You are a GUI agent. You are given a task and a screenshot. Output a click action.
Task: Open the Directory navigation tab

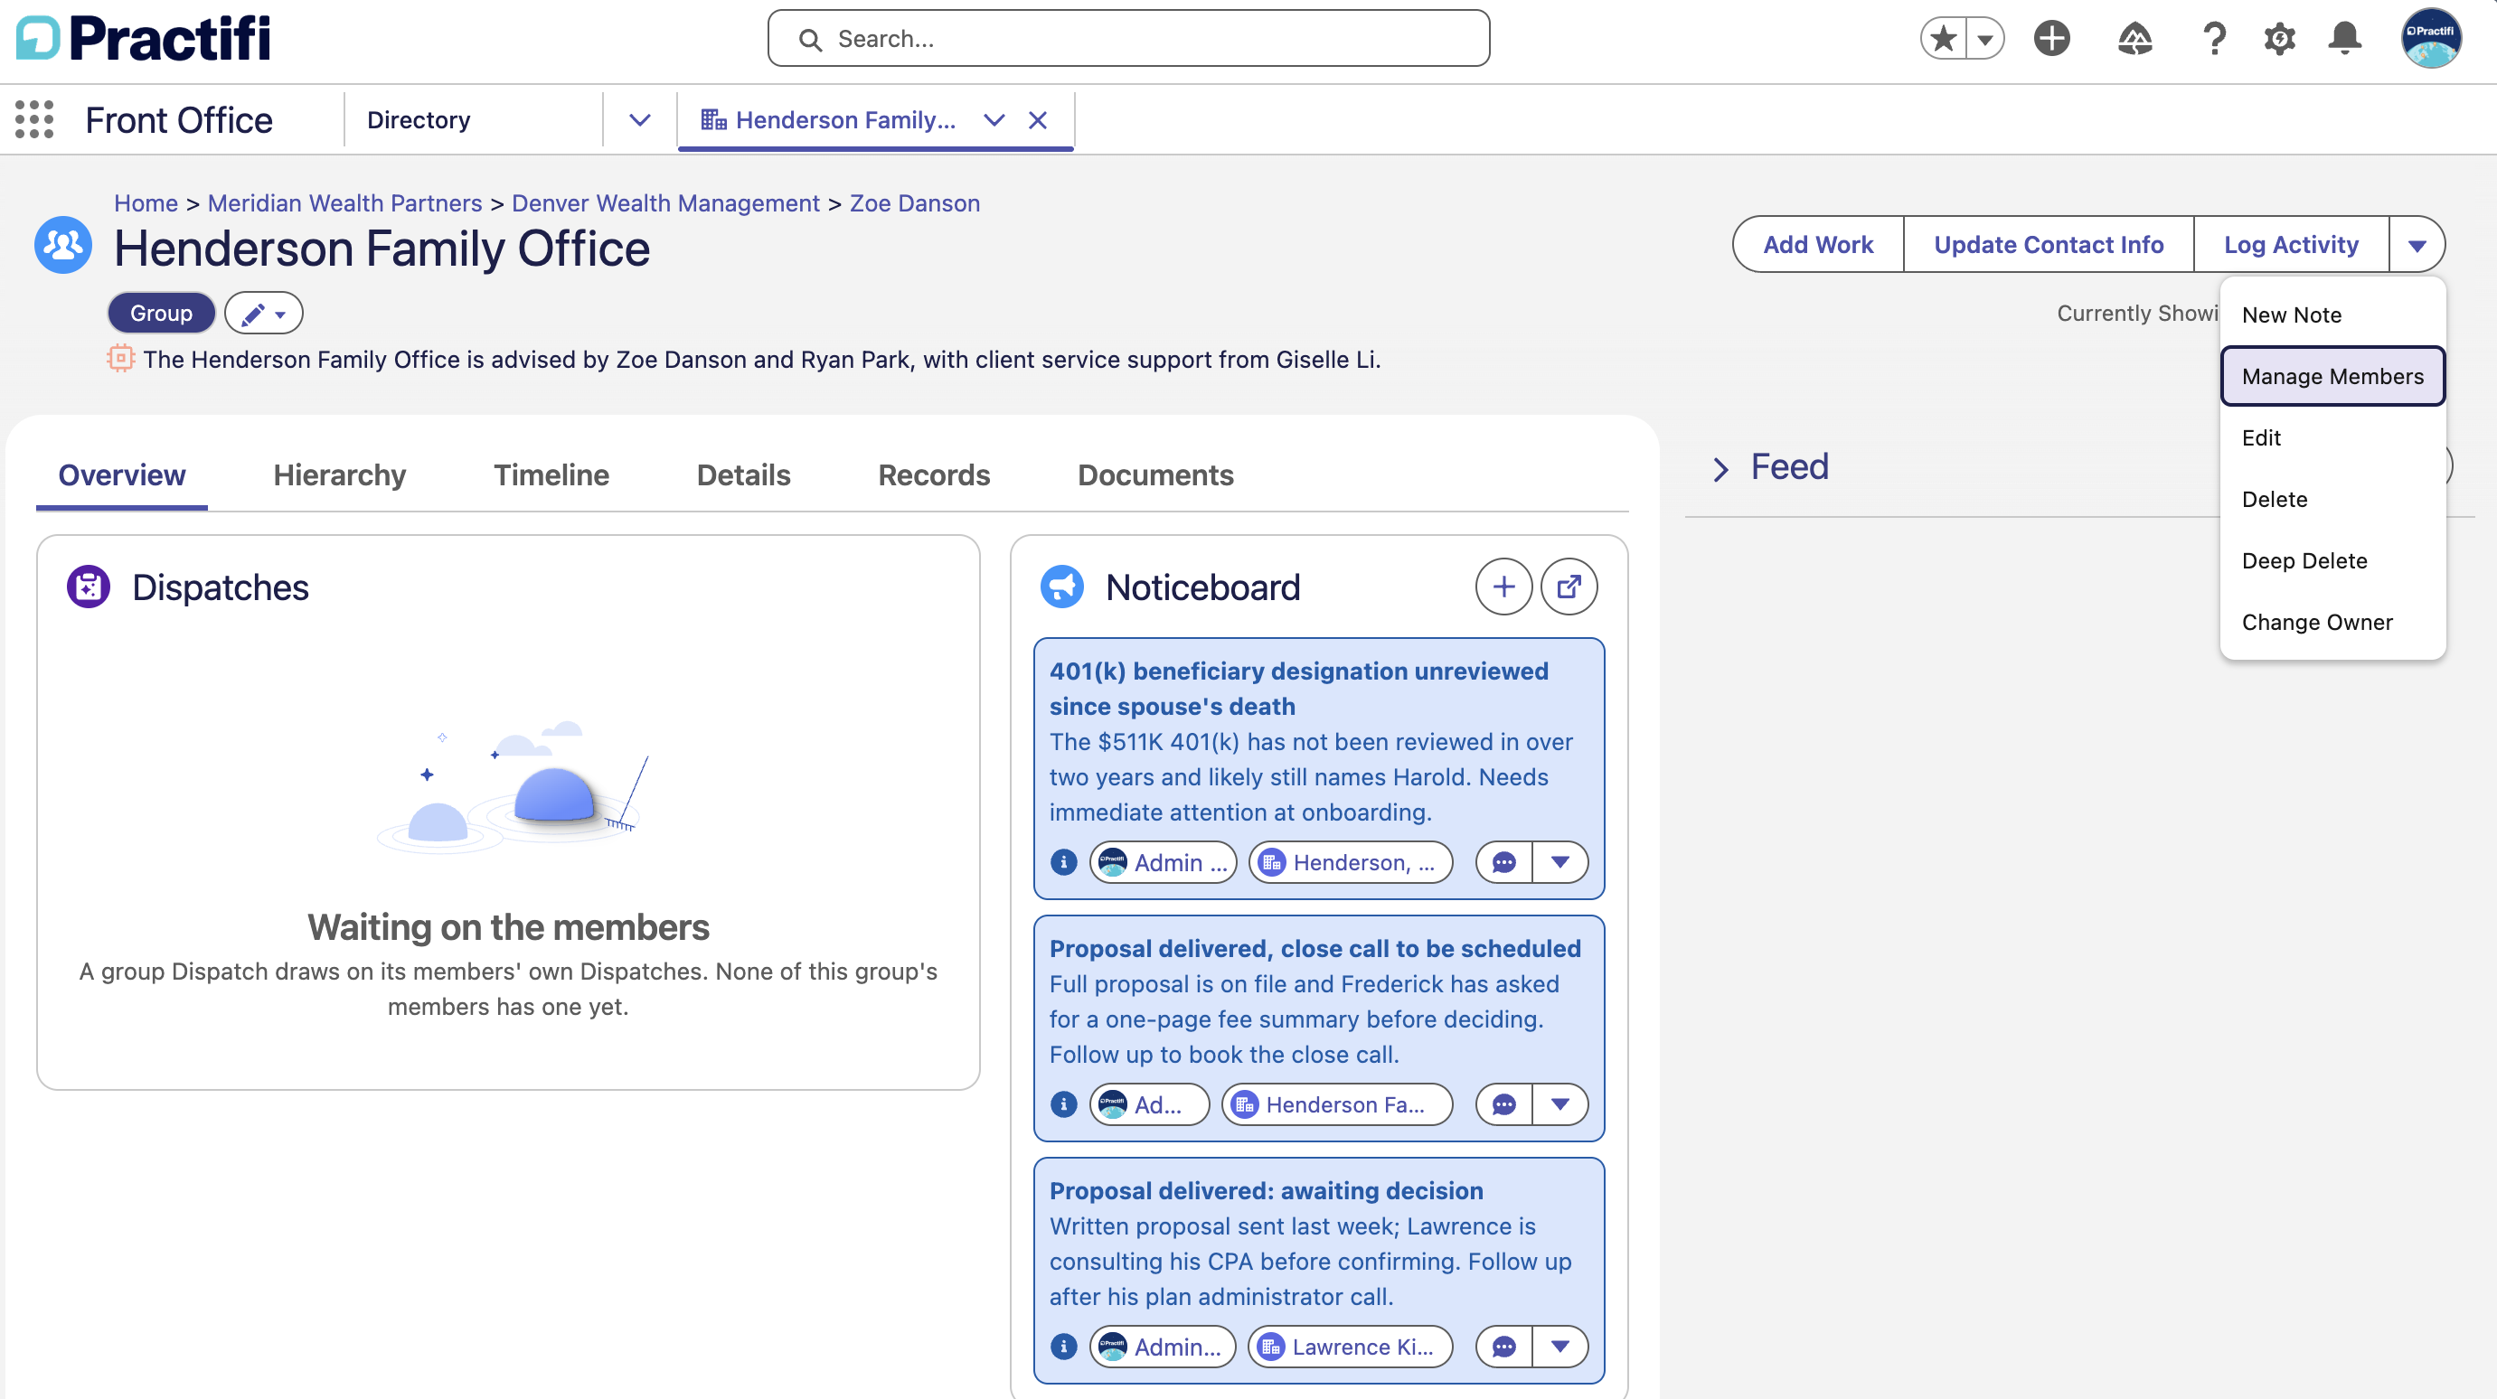click(x=419, y=120)
